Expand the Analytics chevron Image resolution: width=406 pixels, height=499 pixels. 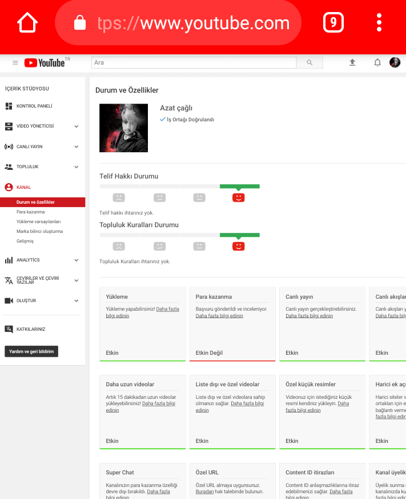click(x=77, y=260)
